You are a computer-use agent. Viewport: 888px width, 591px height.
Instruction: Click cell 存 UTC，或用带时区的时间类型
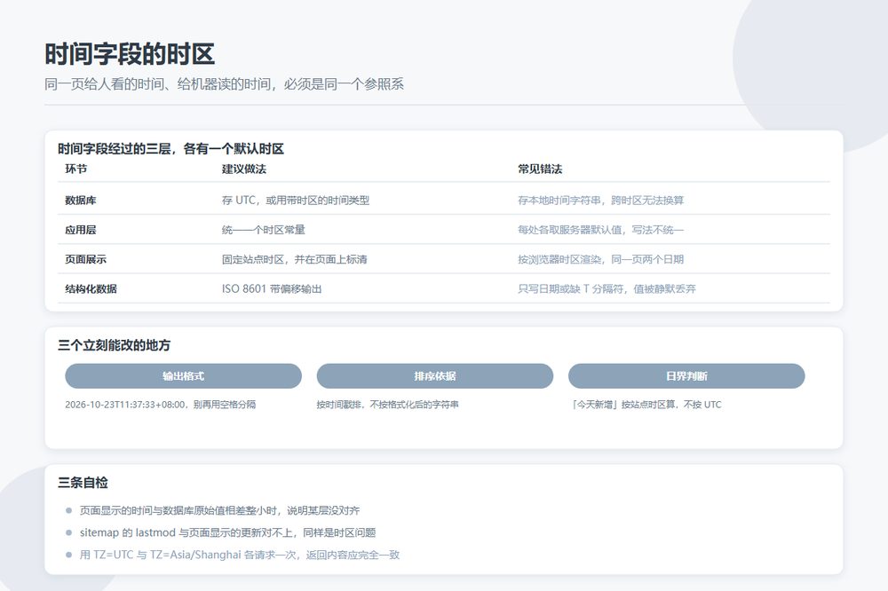click(x=296, y=201)
